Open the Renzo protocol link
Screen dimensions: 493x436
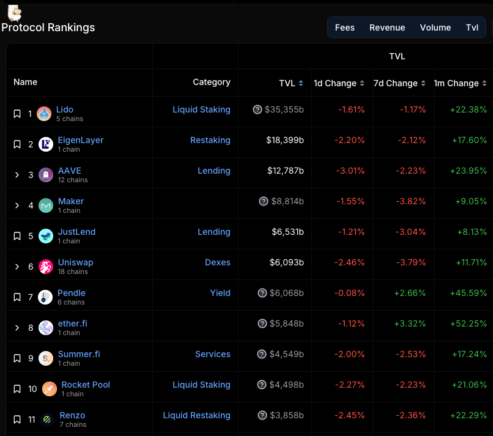[x=72, y=415]
